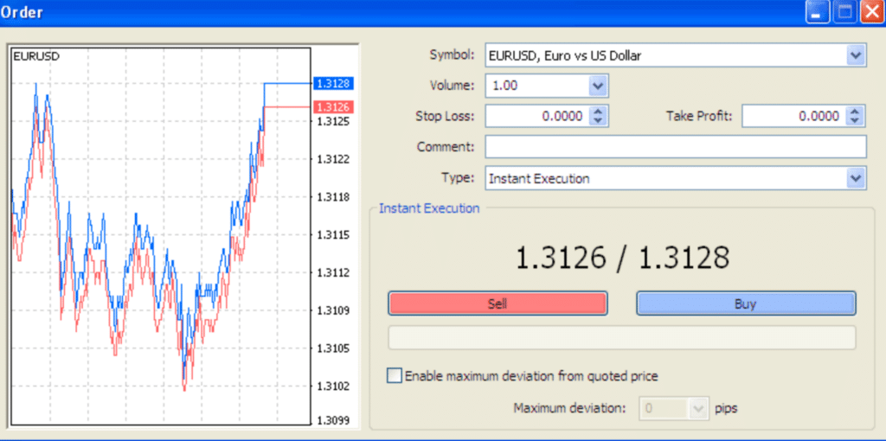
Task: Click the Instant Execution group label
Action: (x=429, y=208)
